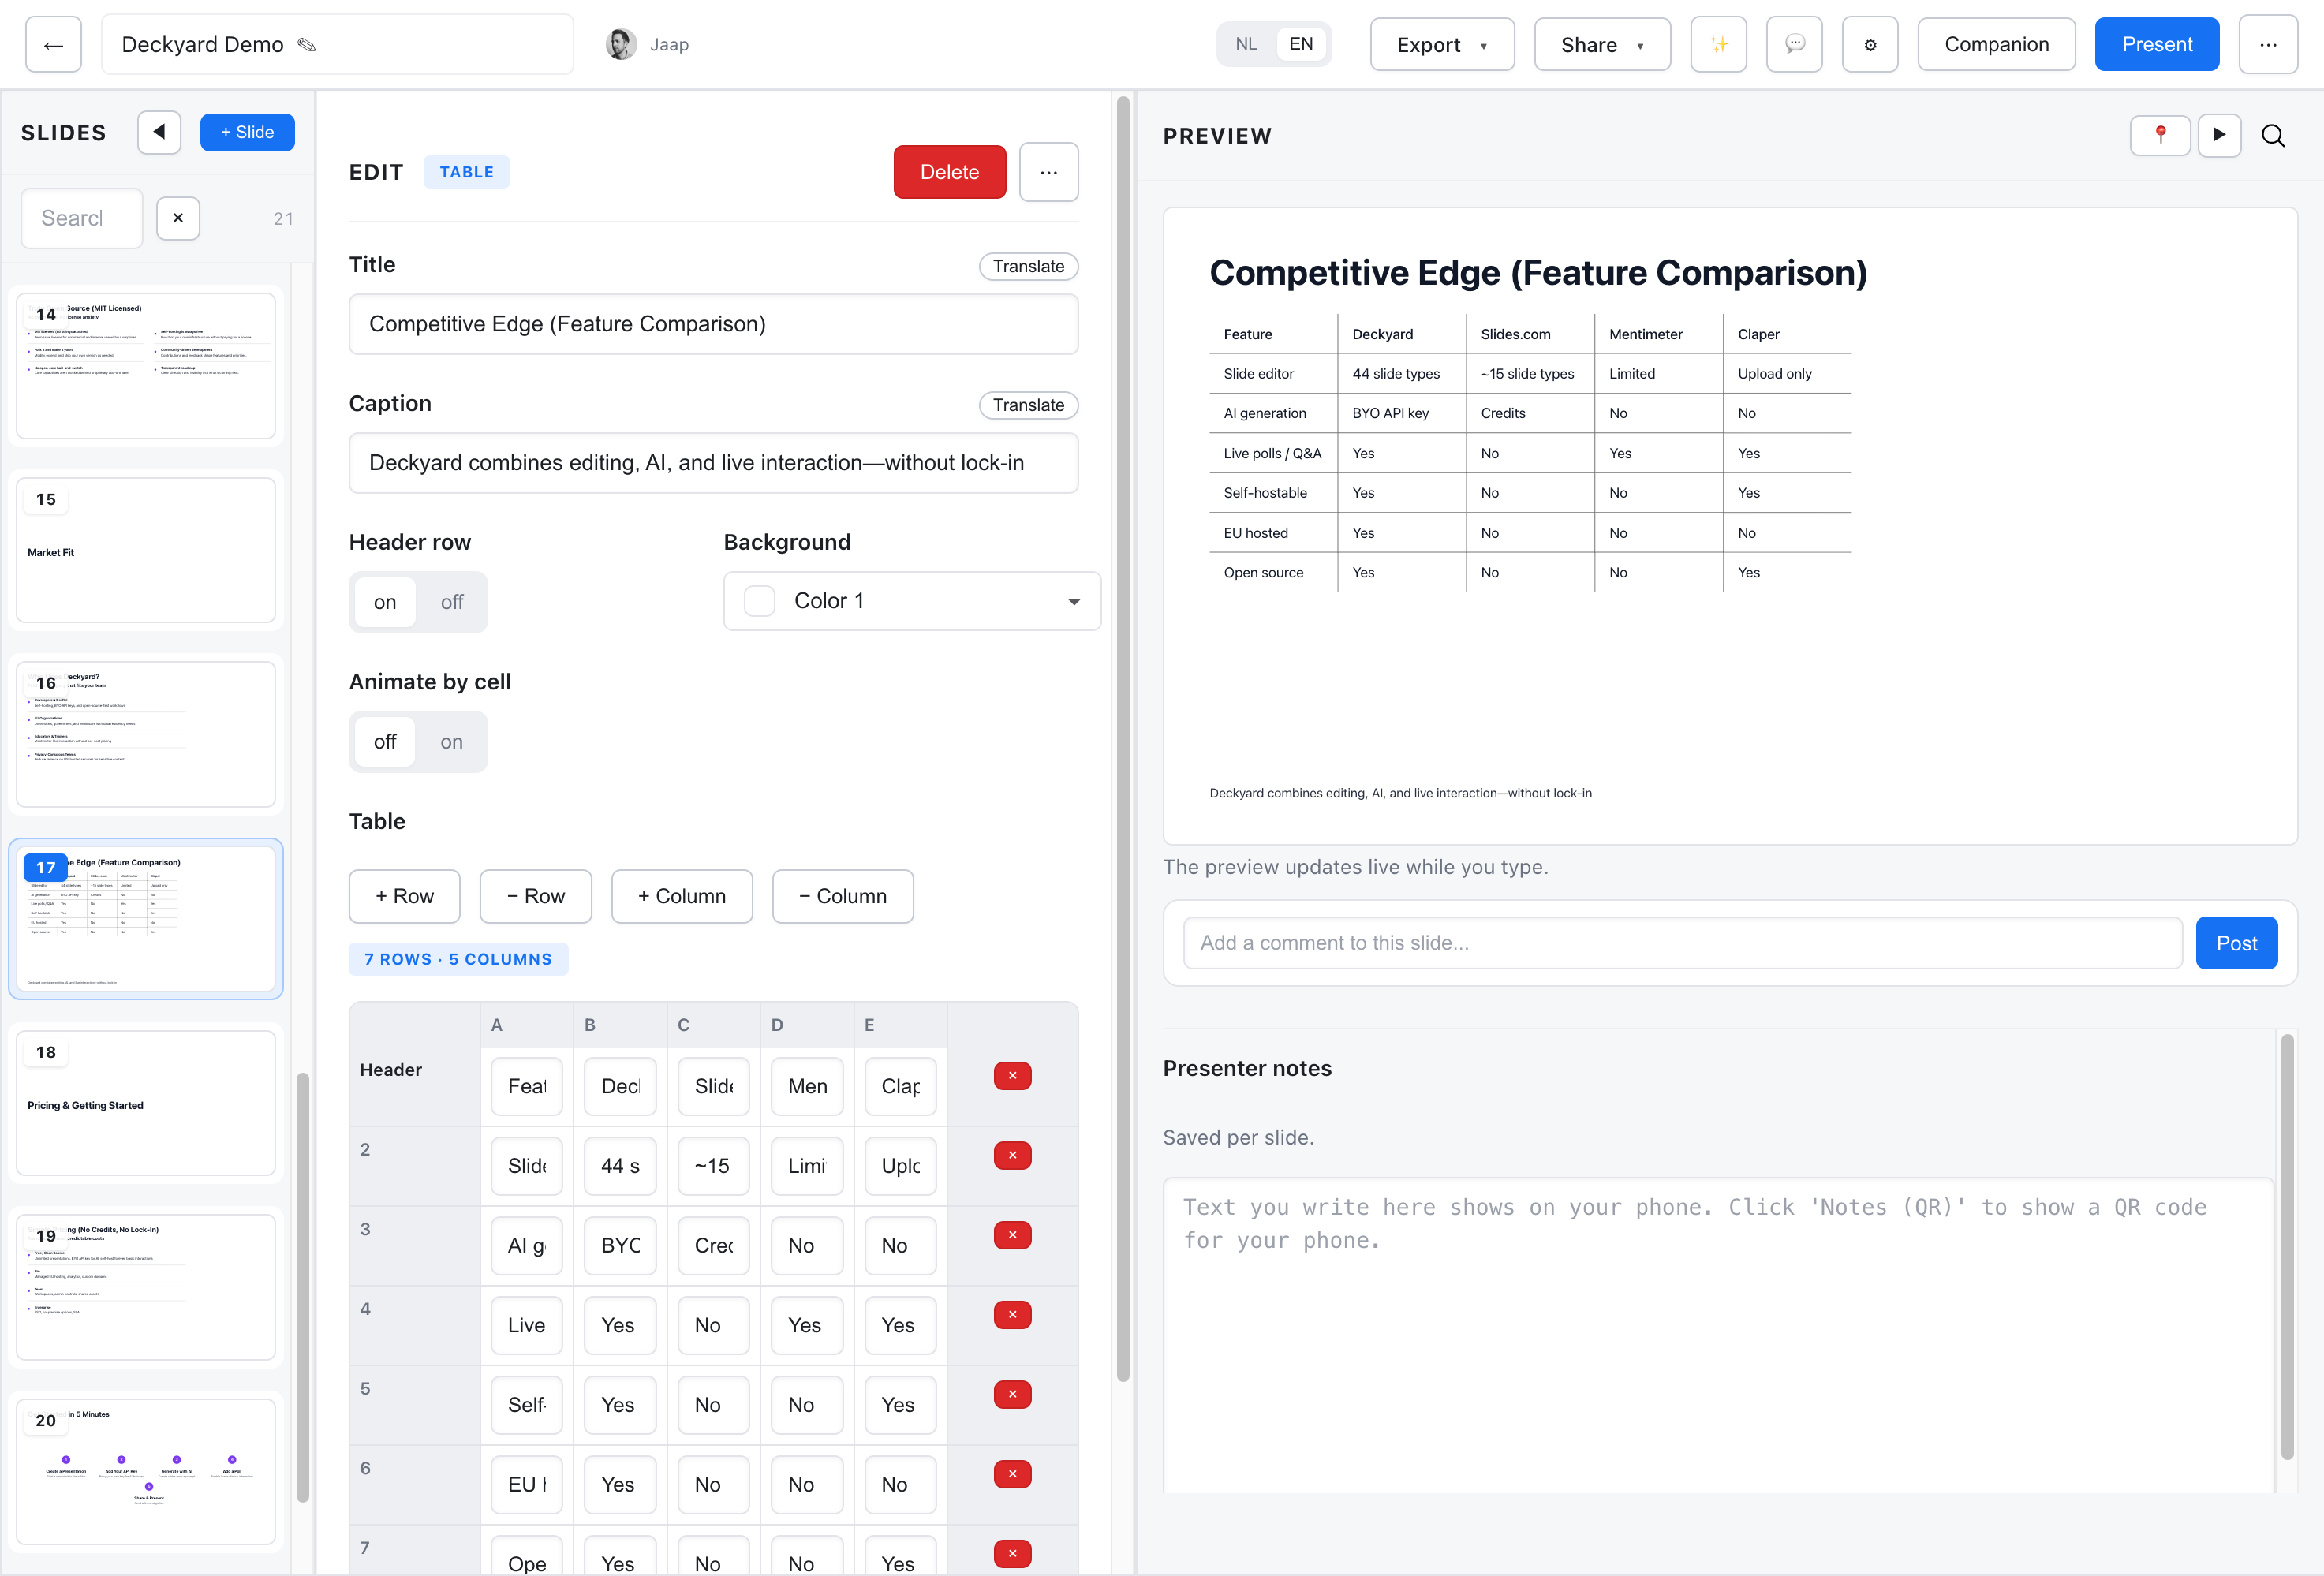Delete the Header row with its red x

[1012, 1076]
